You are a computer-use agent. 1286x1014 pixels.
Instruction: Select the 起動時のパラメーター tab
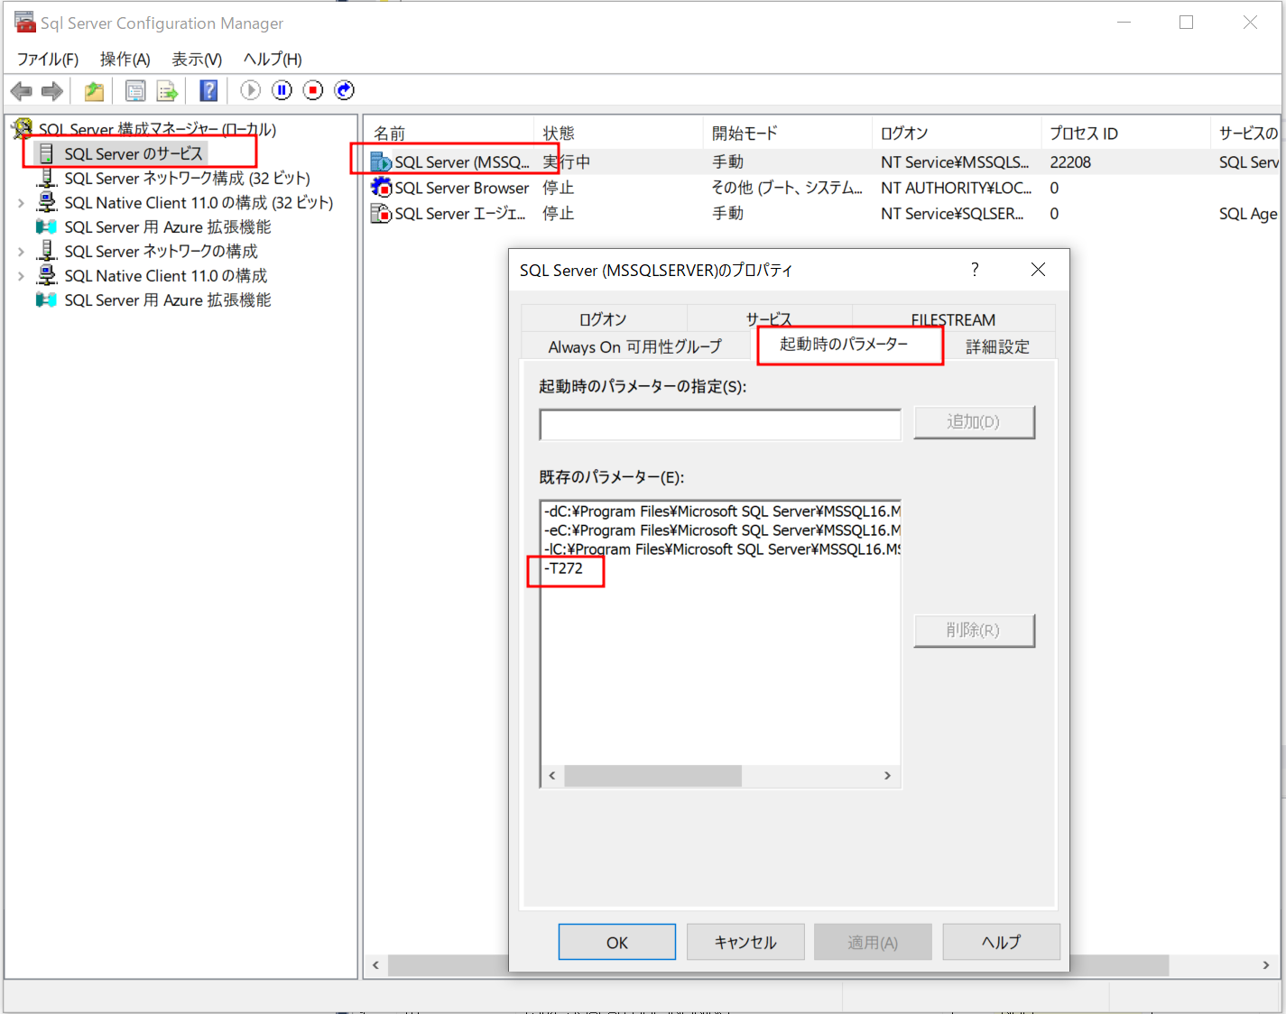tap(845, 345)
